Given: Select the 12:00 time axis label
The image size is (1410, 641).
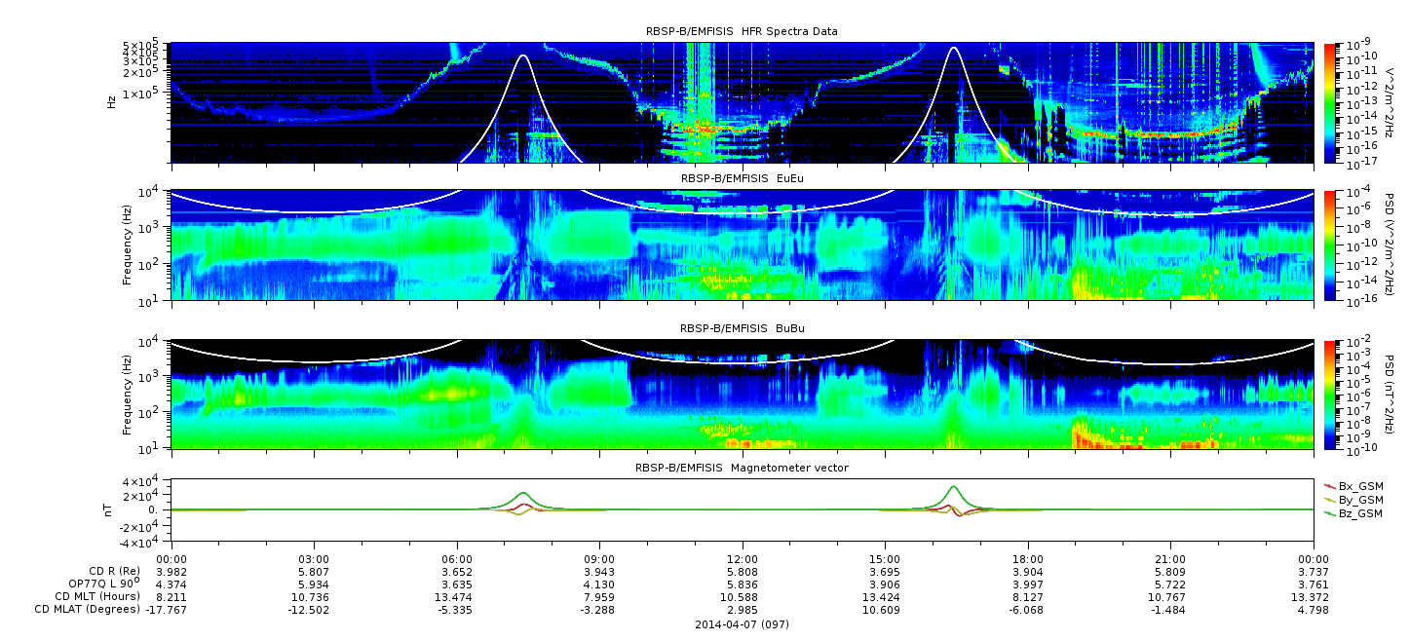Looking at the screenshot, I should tap(743, 558).
